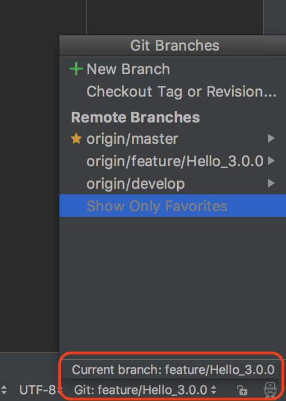The width and height of the screenshot is (286, 401).
Task: Open the Hector inspector icon in status bar
Action: 270,390
